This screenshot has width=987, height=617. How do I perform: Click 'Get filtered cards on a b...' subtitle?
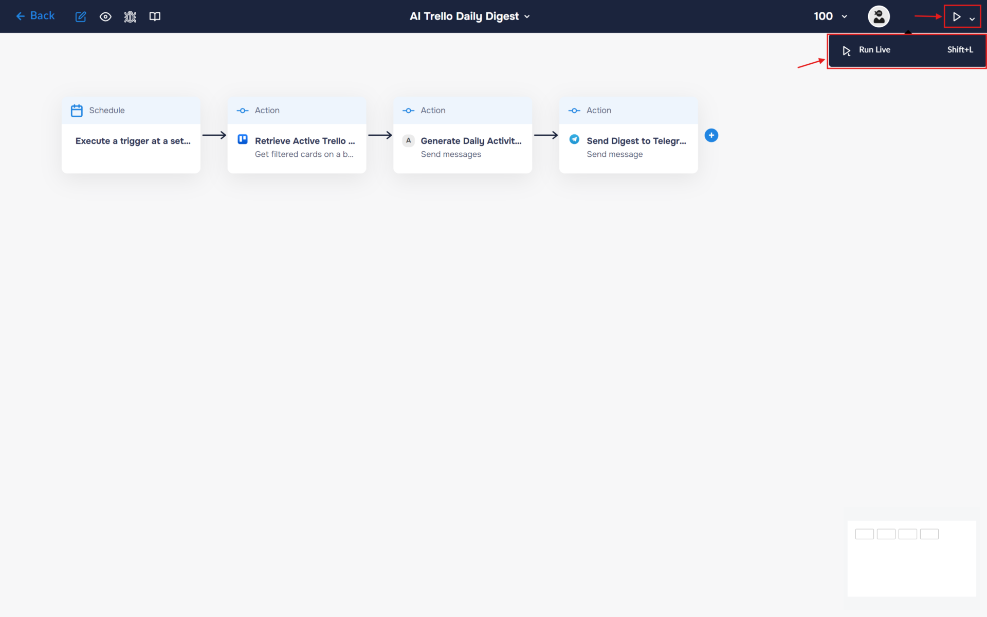pos(304,154)
